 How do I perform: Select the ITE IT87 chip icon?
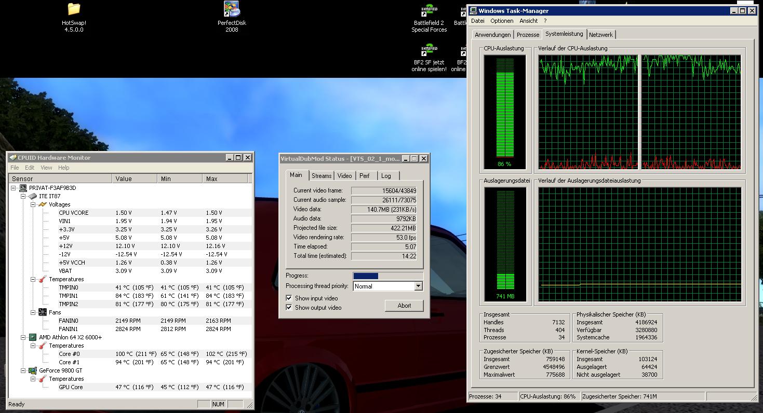point(33,196)
